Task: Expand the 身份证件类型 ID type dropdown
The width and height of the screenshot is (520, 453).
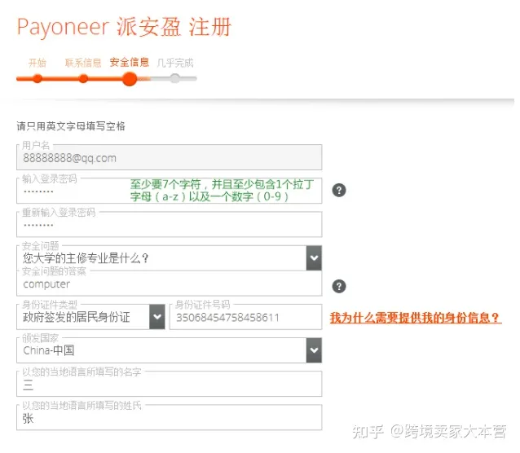Action: pos(90,317)
